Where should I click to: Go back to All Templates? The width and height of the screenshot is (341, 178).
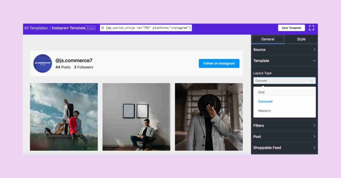(36, 28)
